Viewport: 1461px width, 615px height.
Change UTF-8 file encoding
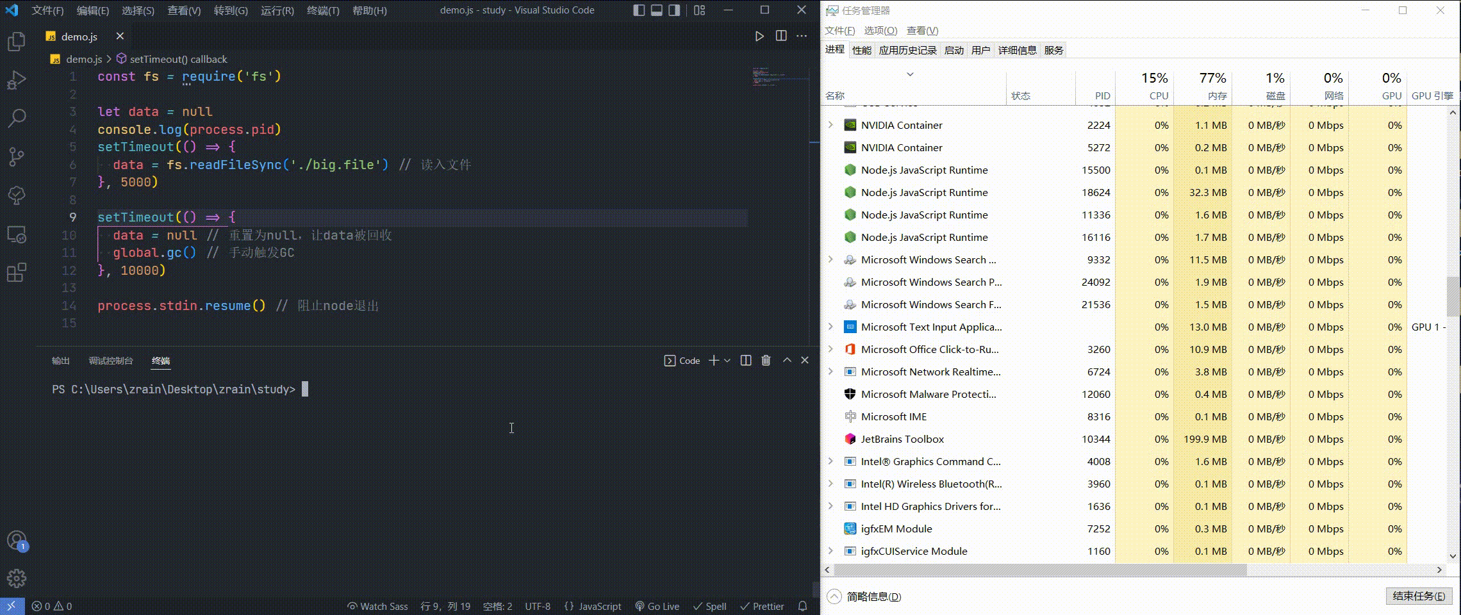click(538, 606)
